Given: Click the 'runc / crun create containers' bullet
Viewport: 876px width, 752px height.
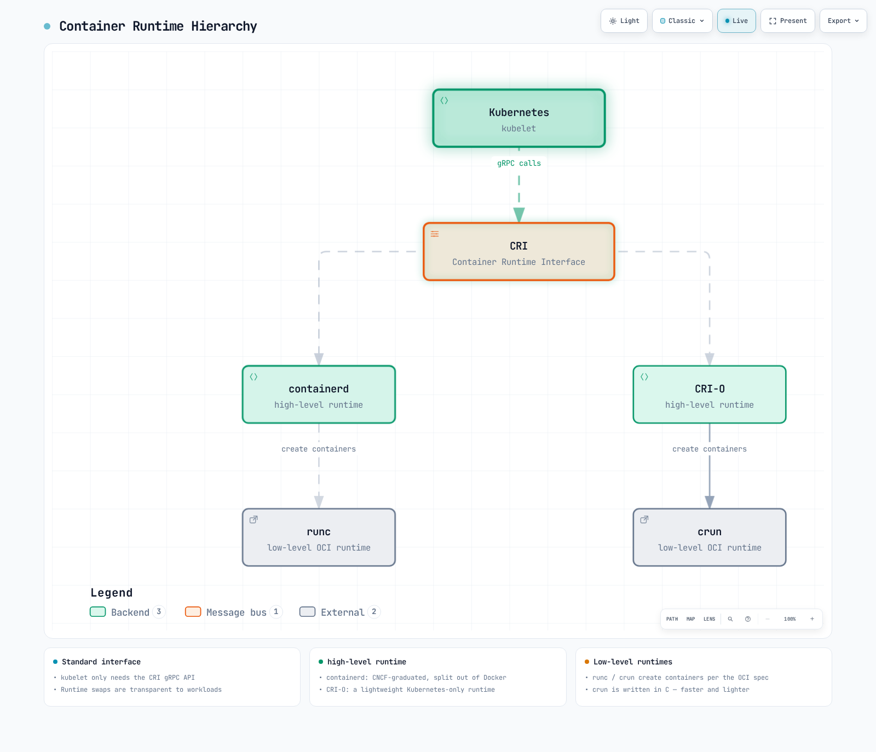Looking at the screenshot, I should [681, 678].
